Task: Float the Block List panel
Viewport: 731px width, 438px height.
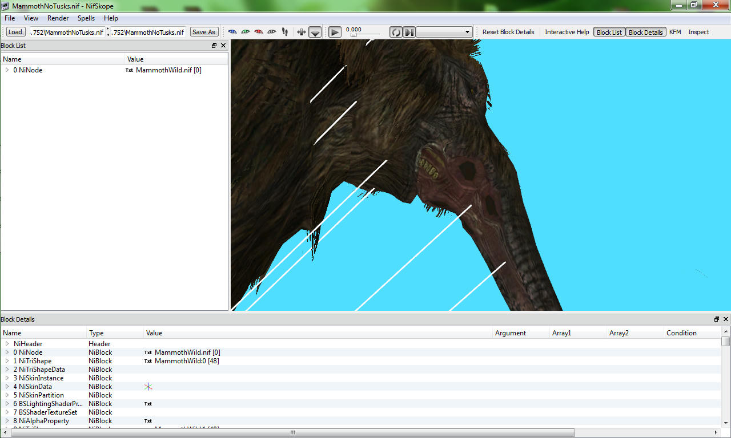Action: click(214, 46)
